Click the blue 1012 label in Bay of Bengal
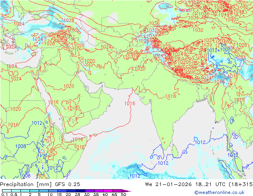This screenshot has height=196, width=253. [x=200, y=142]
